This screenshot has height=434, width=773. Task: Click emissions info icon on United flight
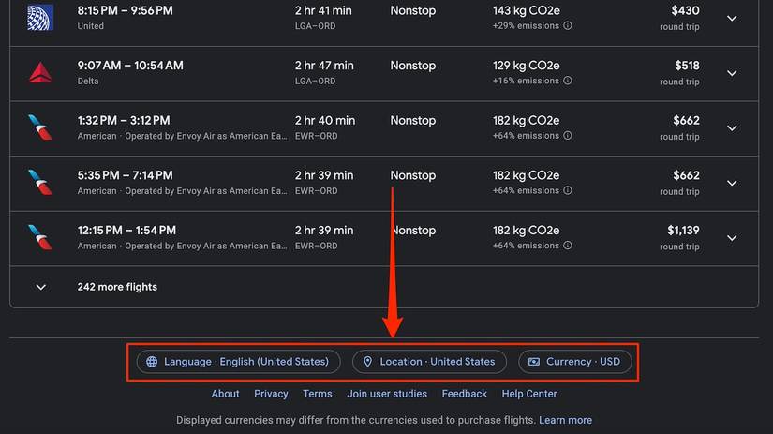[x=568, y=26]
